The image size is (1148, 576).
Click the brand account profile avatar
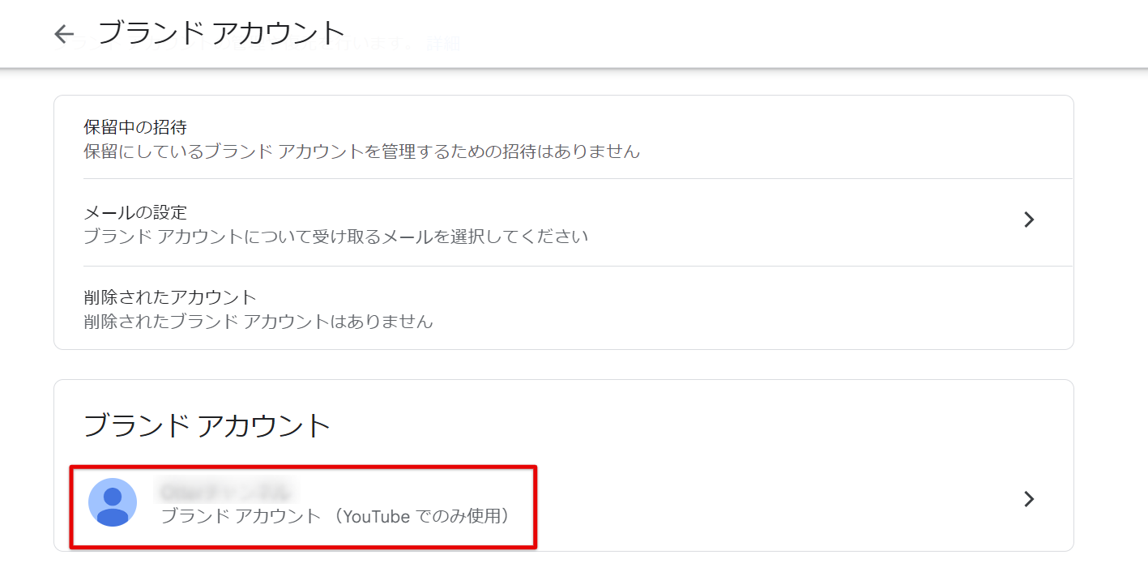click(x=113, y=502)
